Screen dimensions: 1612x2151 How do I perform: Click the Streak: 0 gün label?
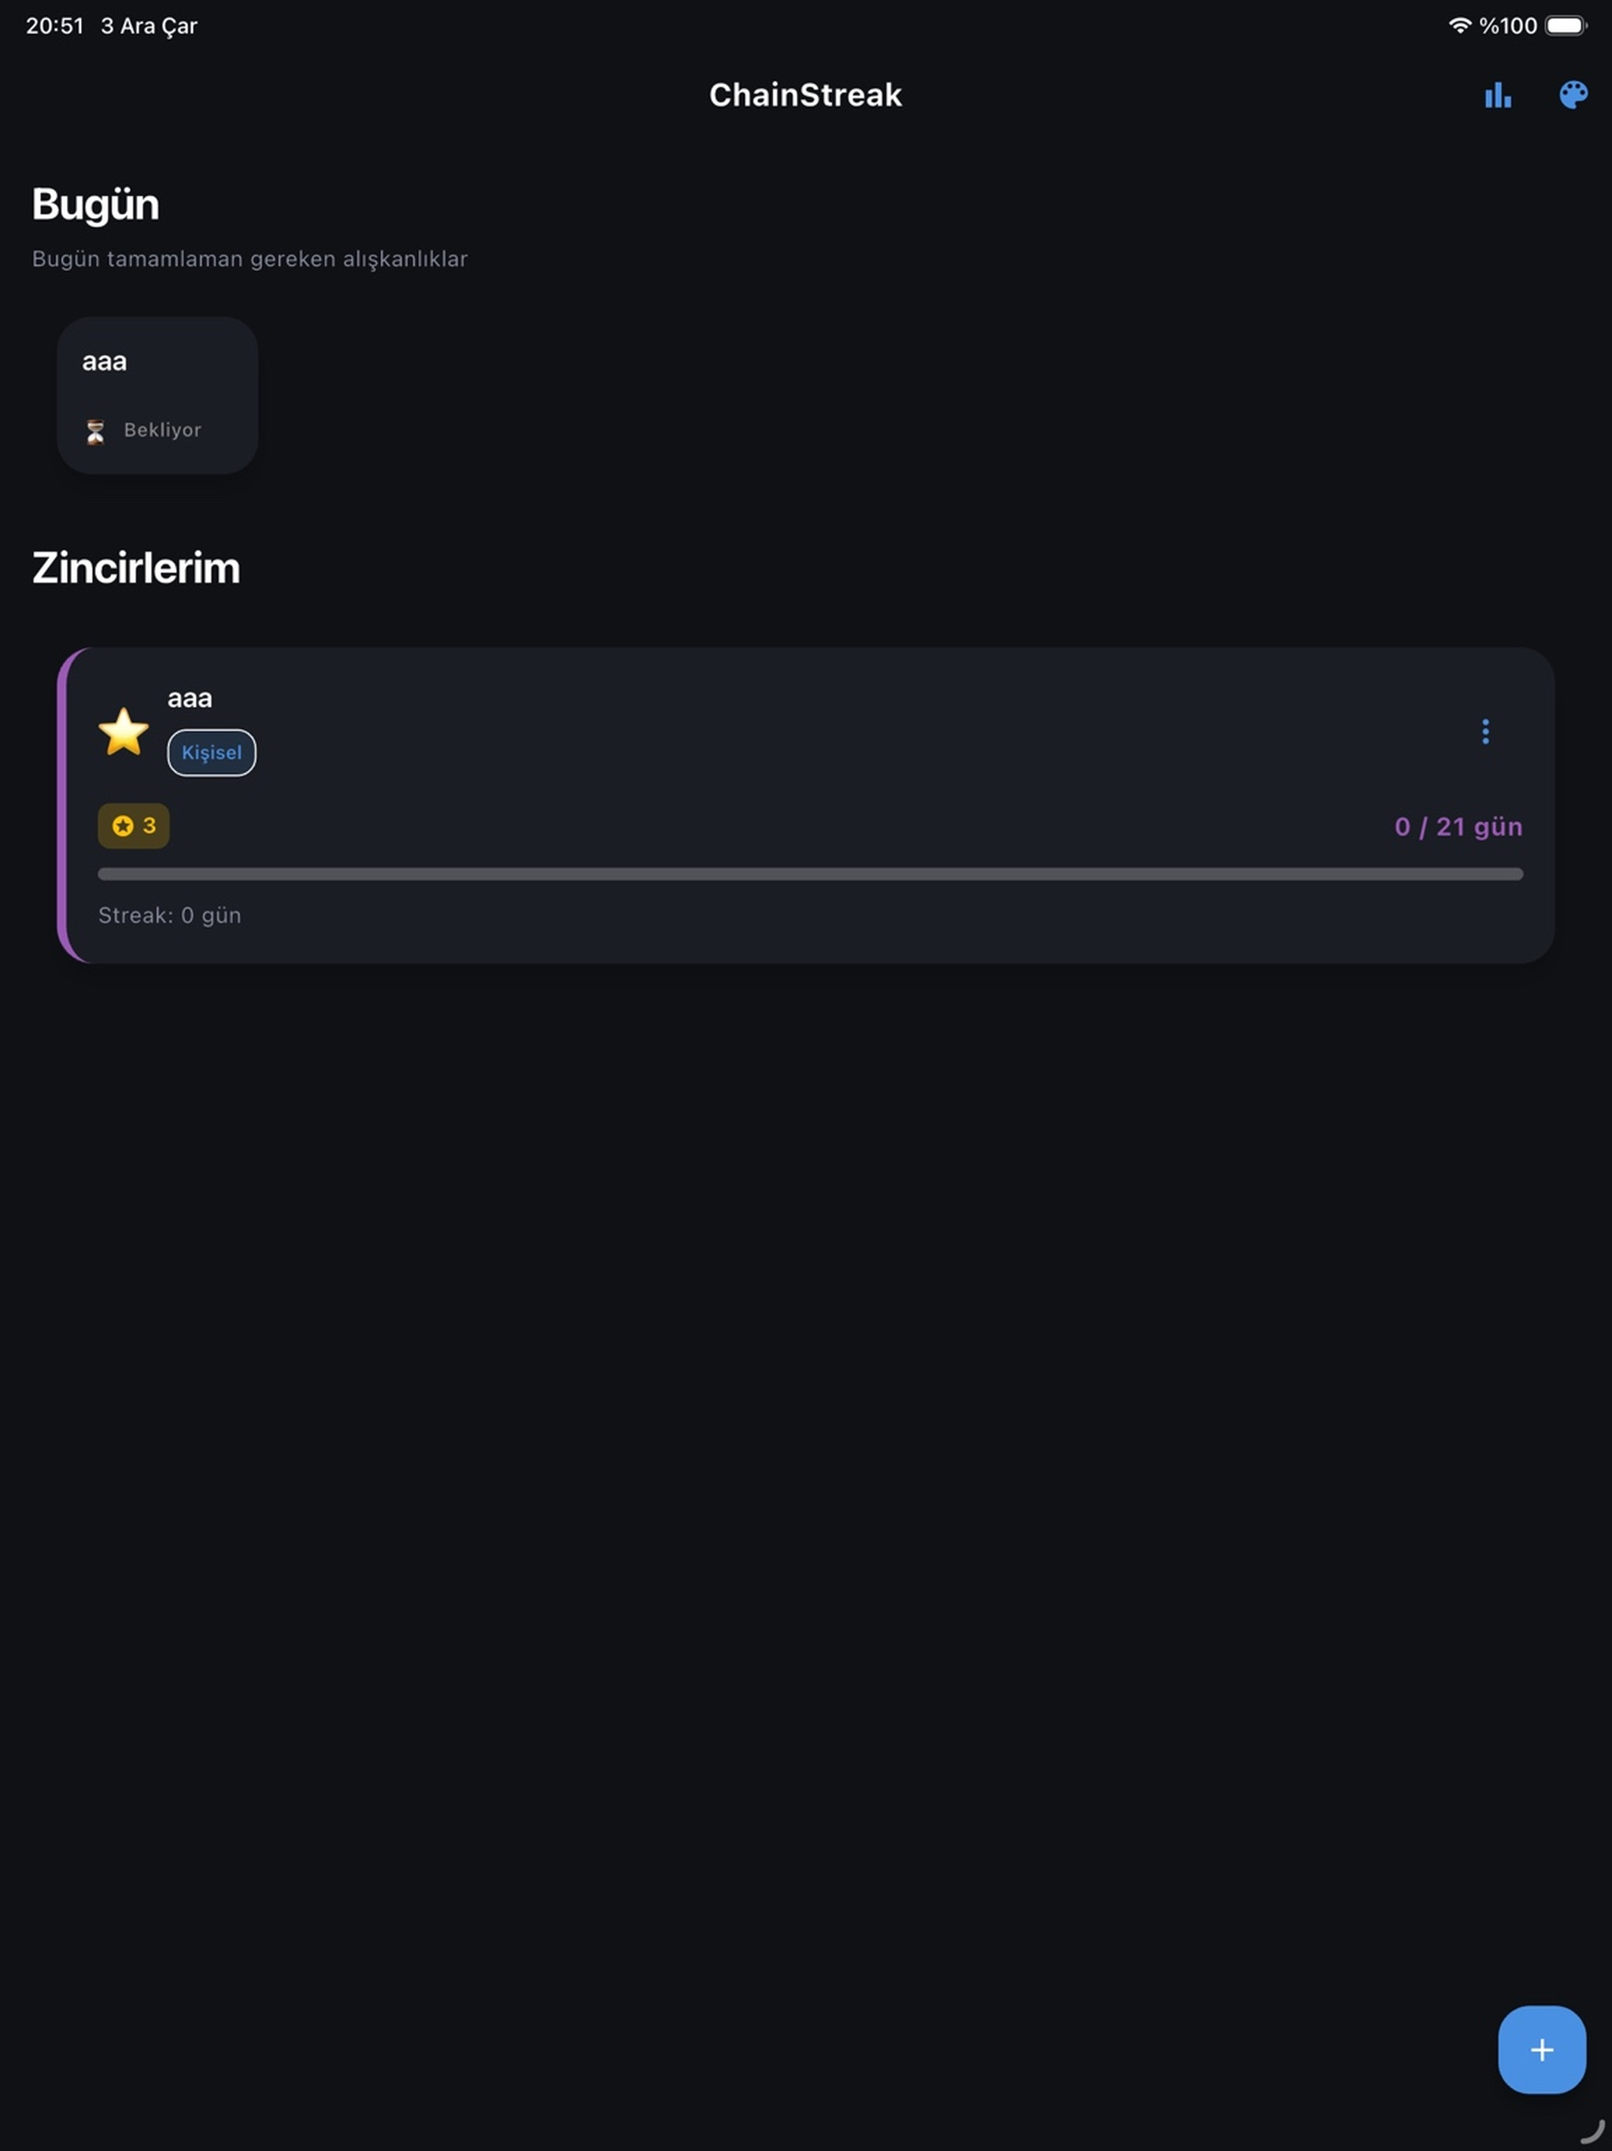(169, 915)
